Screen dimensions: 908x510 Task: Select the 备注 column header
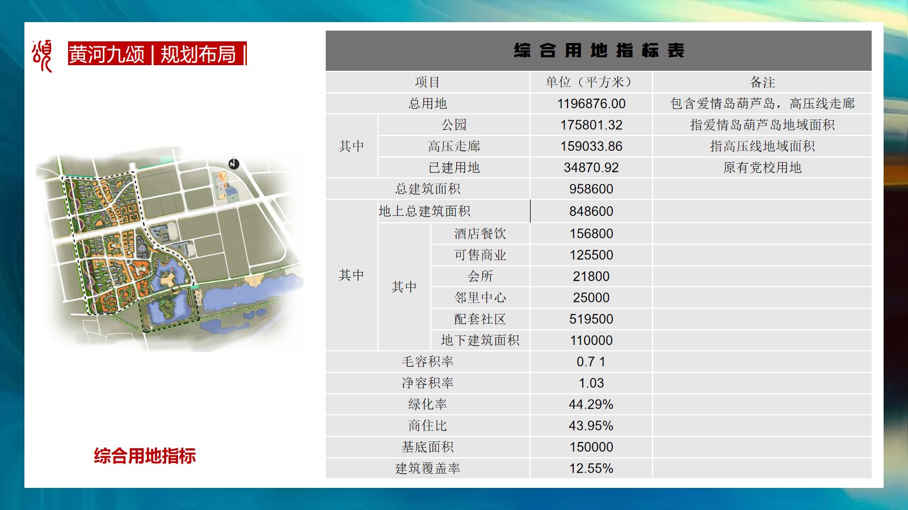tap(762, 82)
